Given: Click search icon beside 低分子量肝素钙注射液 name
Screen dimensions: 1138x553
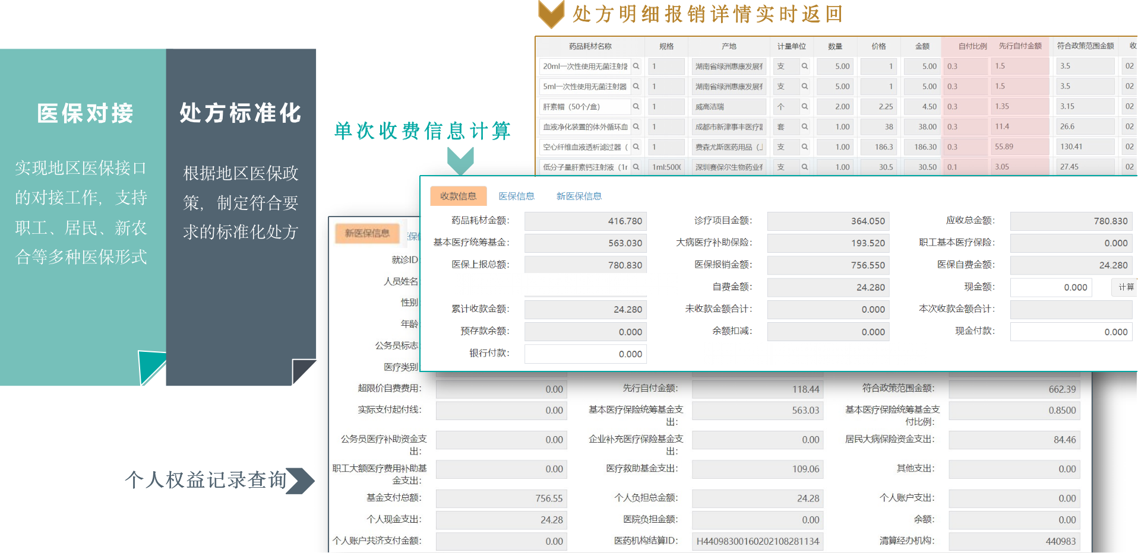Looking at the screenshot, I should (636, 167).
